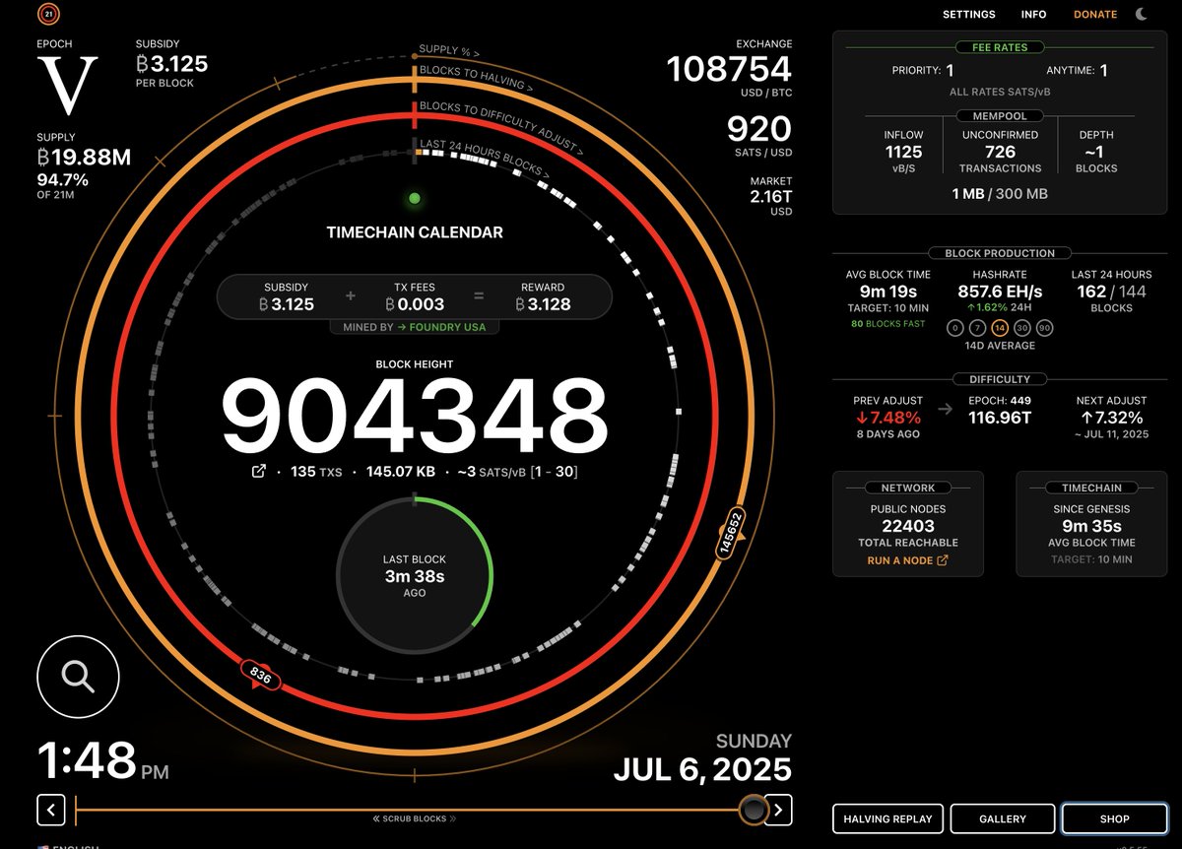Step forward one block with the right scrub arrow
This screenshot has height=849, width=1182.
tap(778, 810)
